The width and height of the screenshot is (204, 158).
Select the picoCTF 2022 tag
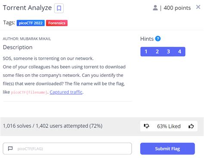31,23
